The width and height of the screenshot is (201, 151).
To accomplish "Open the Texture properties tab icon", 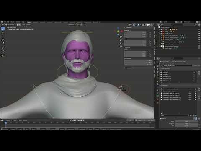I will 157,102.
